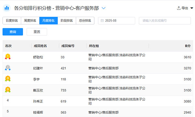Viewport: 195px width, 117px height.
Task: Click the gold first-place medal icon
Action: 8,57
